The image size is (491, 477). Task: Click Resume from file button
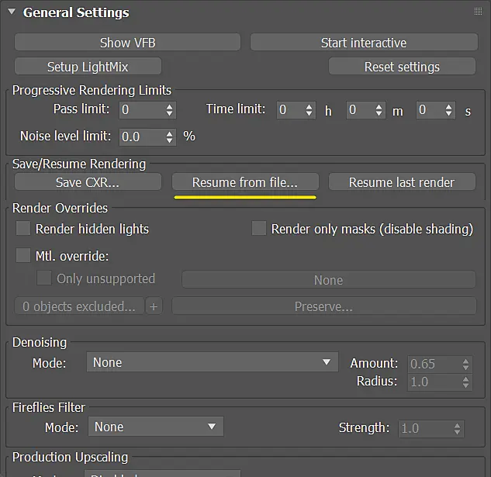245,182
